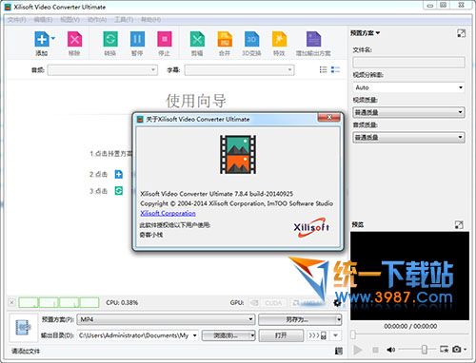This screenshot has width=476, height=363.
Task: Switch to detailed thumbnail view mode
Action: (335, 69)
